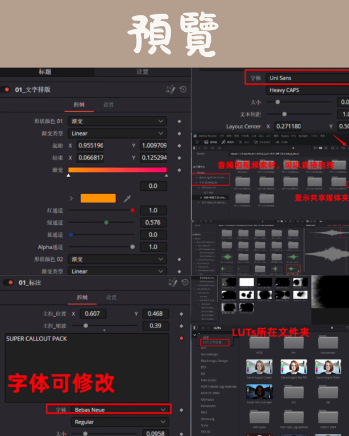Reset 01_标注 with the circular arrow icon
Image resolution: width=349 pixels, height=436 pixels.
(x=185, y=282)
